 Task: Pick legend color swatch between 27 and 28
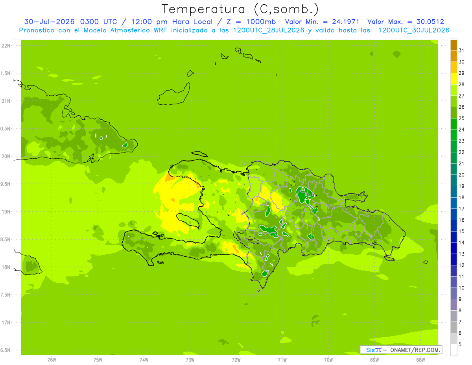click(454, 90)
